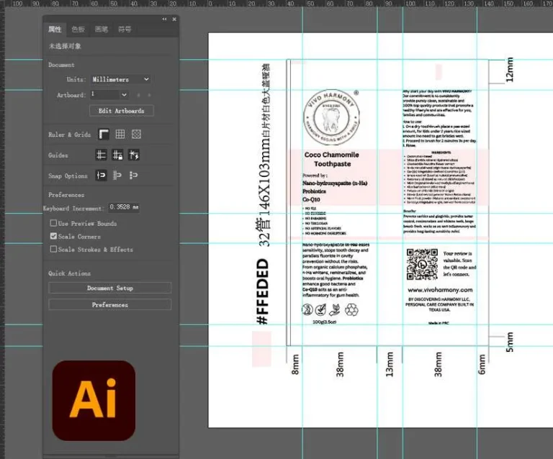Switch to the 色板 tab
This screenshot has width=553, height=459.
(x=78, y=29)
